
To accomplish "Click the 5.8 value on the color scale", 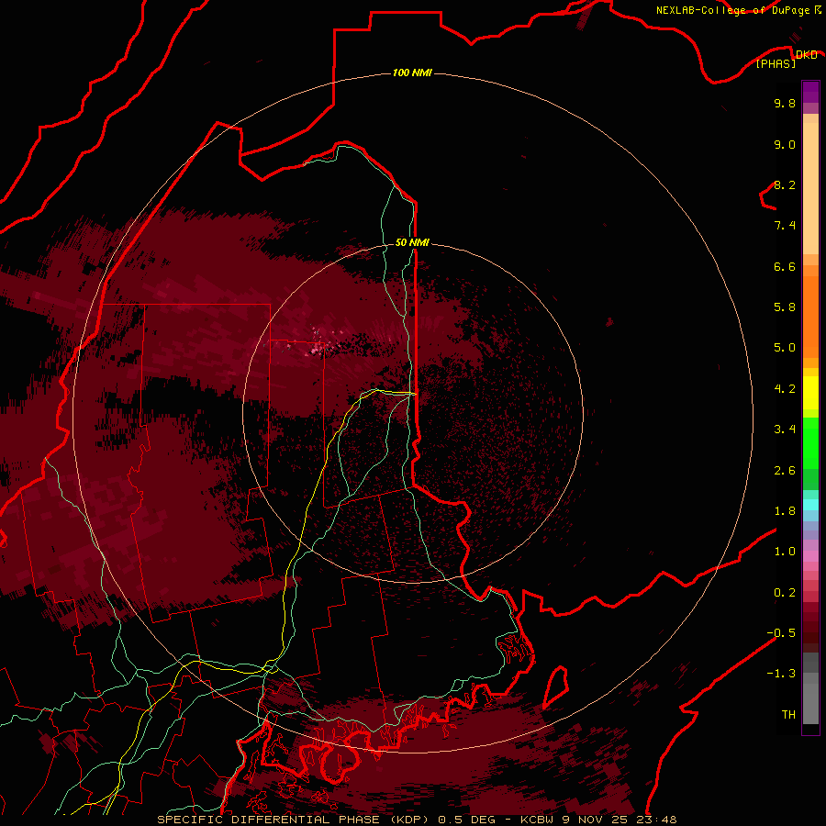I will [x=785, y=307].
